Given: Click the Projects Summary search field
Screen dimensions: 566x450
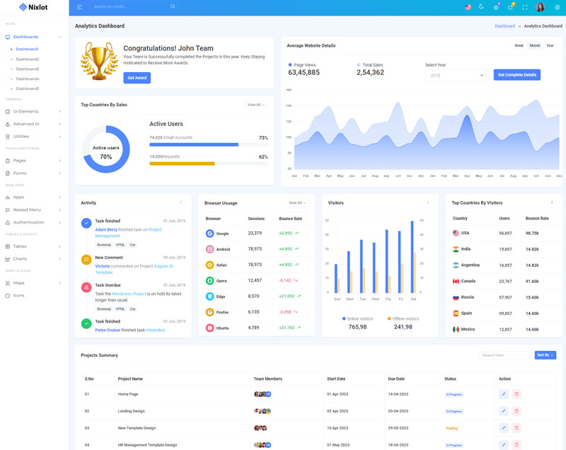Looking at the screenshot, I should click(504, 355).
